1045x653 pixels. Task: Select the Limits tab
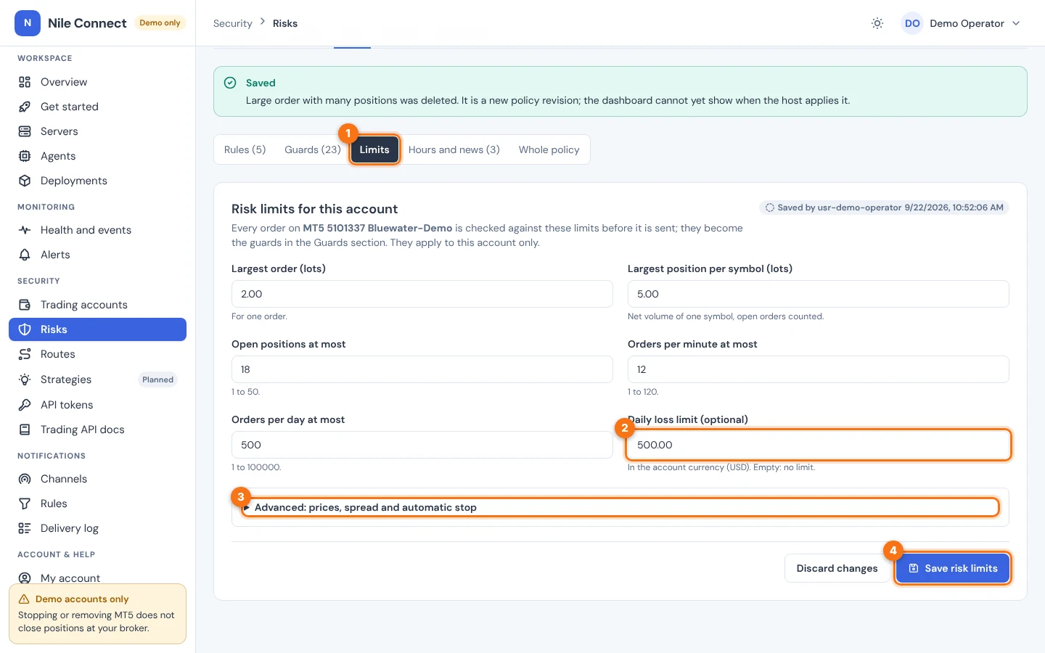point(374,149)
